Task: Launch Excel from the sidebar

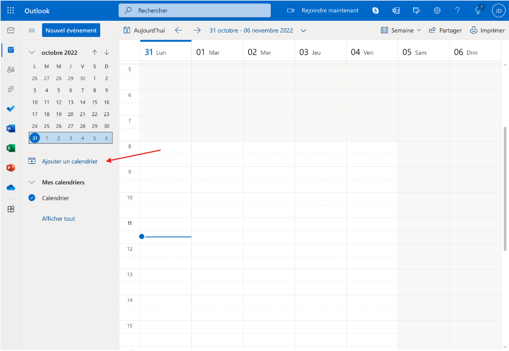Action: pos(11,148)
